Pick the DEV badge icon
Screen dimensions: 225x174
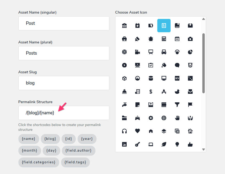tap(177, 78)
